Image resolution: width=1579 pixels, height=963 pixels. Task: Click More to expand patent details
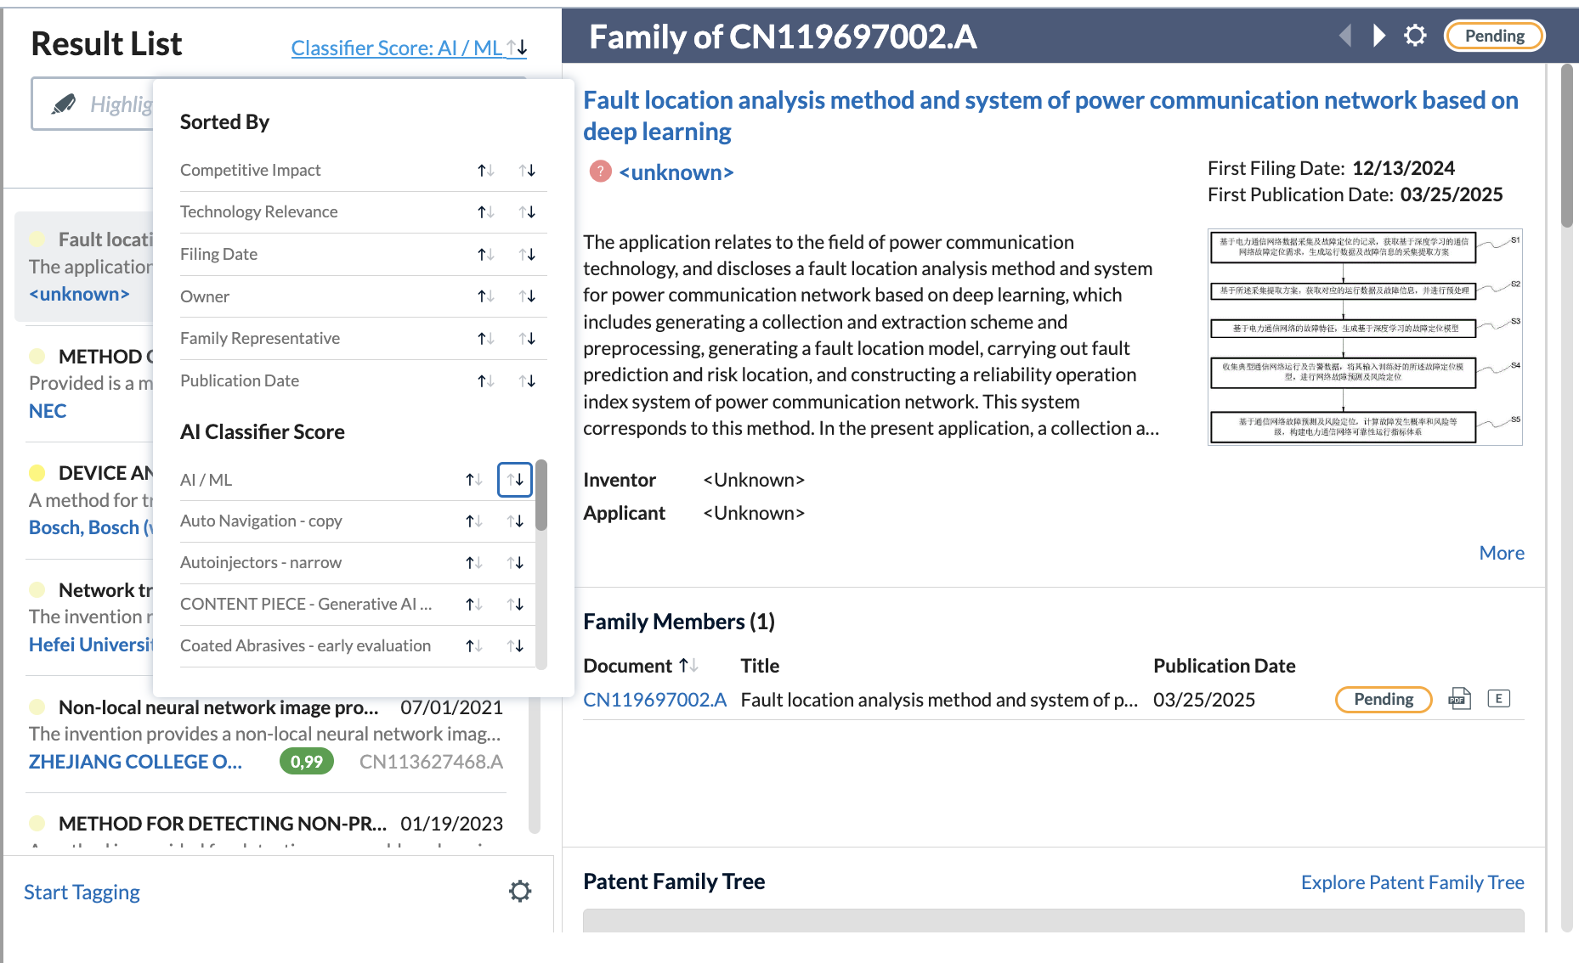[x=1502, y=553]
